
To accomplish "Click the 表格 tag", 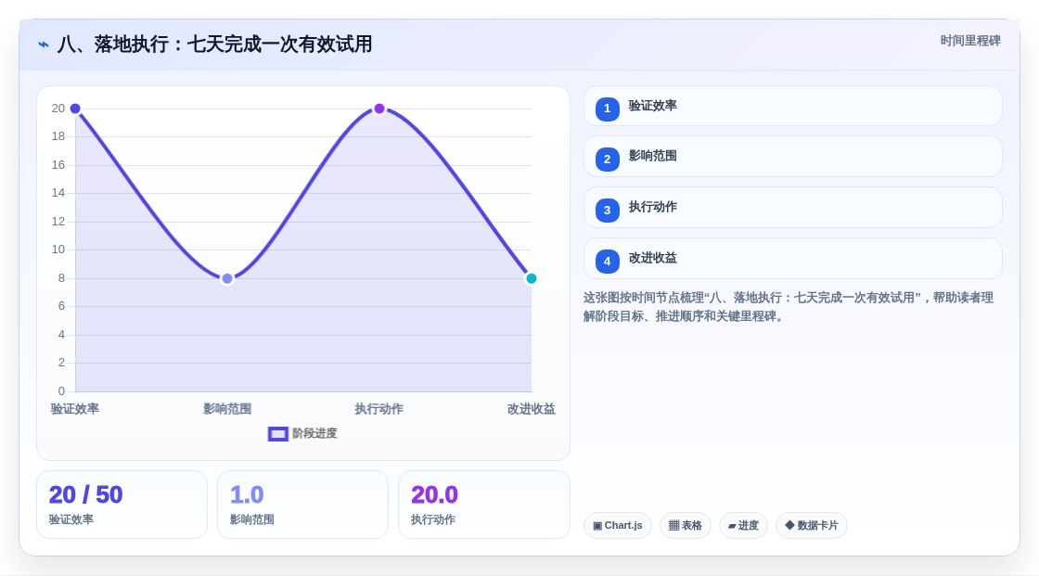I will coord(686,526).
